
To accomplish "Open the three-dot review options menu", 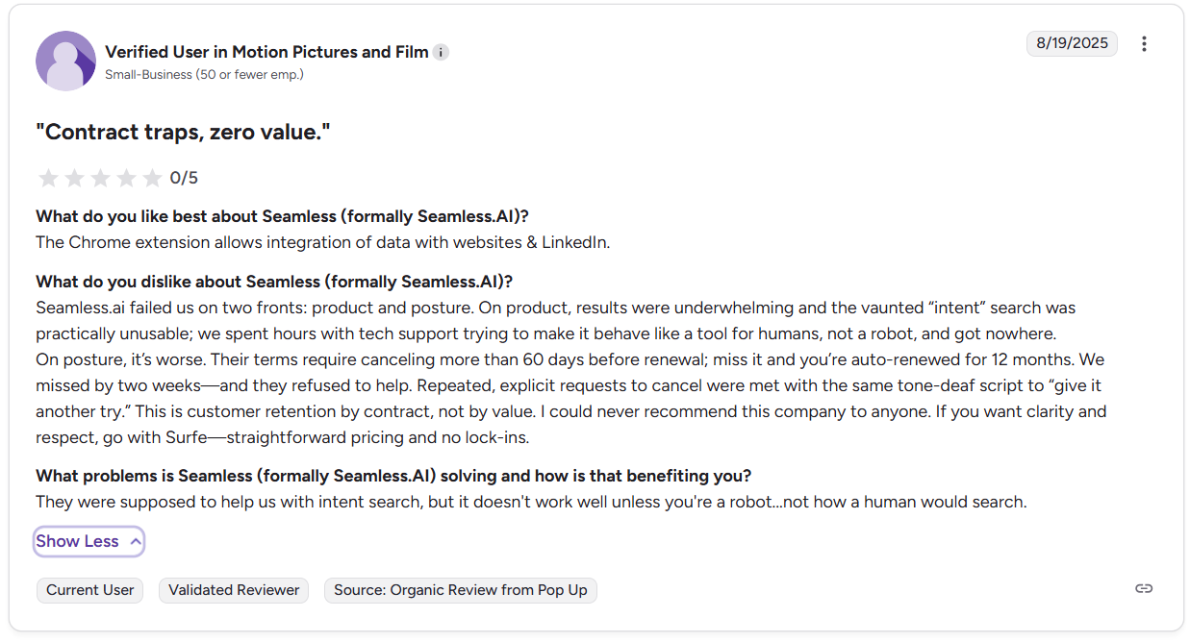I will (1144, 43).
